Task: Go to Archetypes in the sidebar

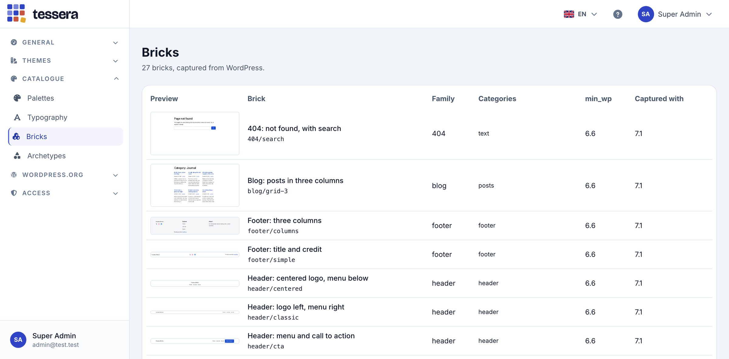Action: pos(66,156)
